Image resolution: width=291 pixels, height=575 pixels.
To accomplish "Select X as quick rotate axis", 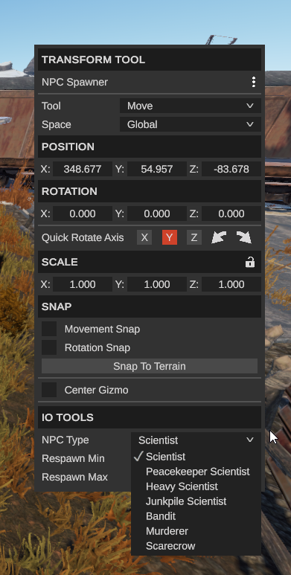I will [x=144, y=237].
